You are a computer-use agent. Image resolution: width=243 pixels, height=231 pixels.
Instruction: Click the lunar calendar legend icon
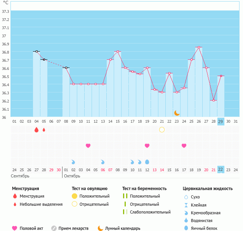[x=101, y=228]
